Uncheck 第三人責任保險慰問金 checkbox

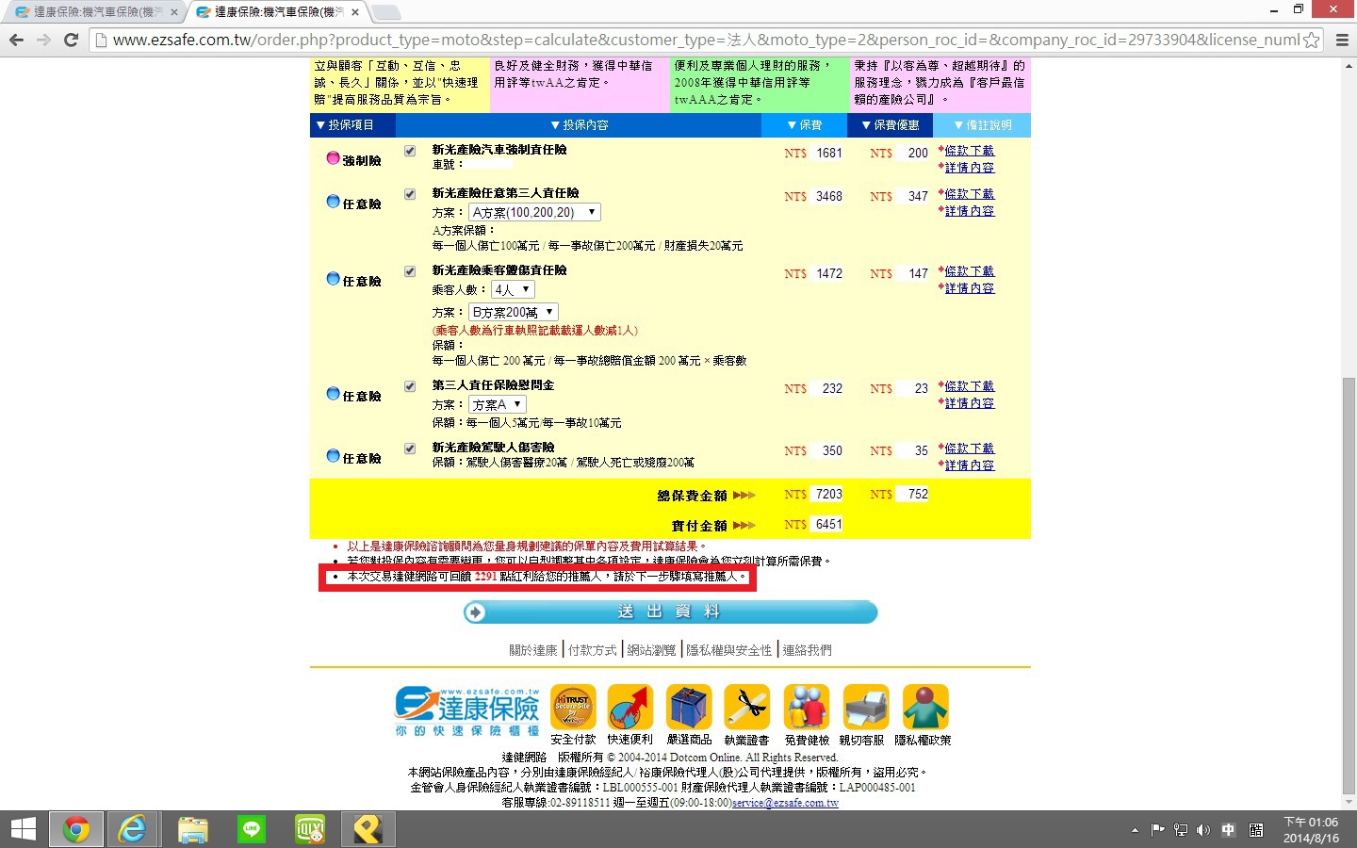click(x=410, y=386)
